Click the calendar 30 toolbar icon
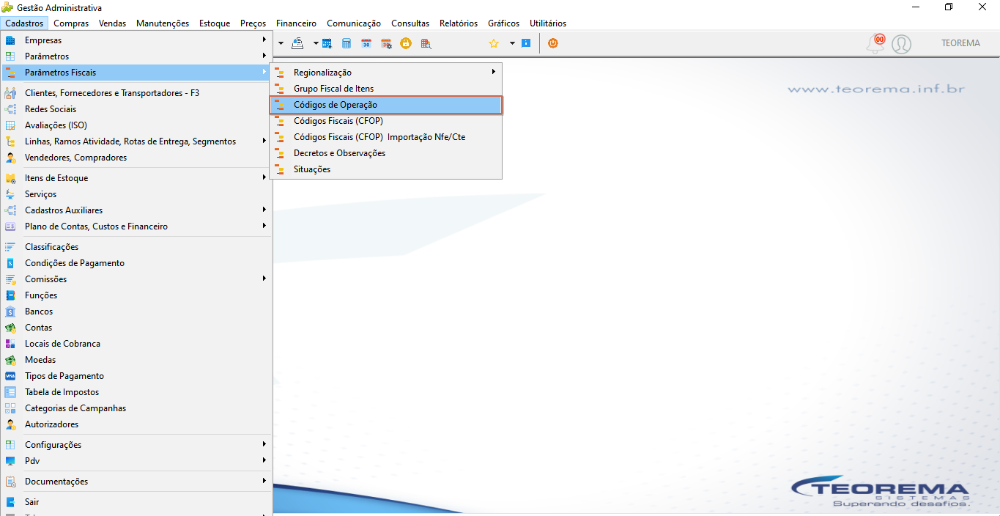This screenshot has width=1000, height=516. [x=366, y=43]
